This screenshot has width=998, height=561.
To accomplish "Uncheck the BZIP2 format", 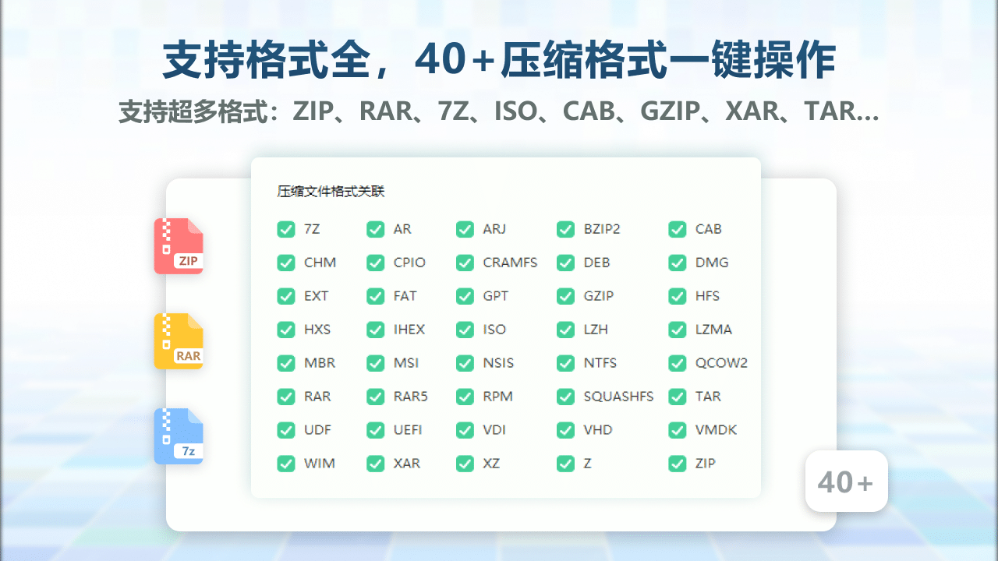I will [x=565, y=229].
